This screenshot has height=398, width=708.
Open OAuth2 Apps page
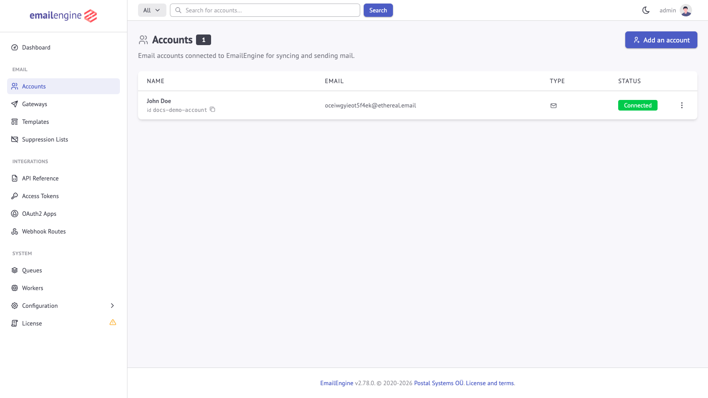pos(63,214)
